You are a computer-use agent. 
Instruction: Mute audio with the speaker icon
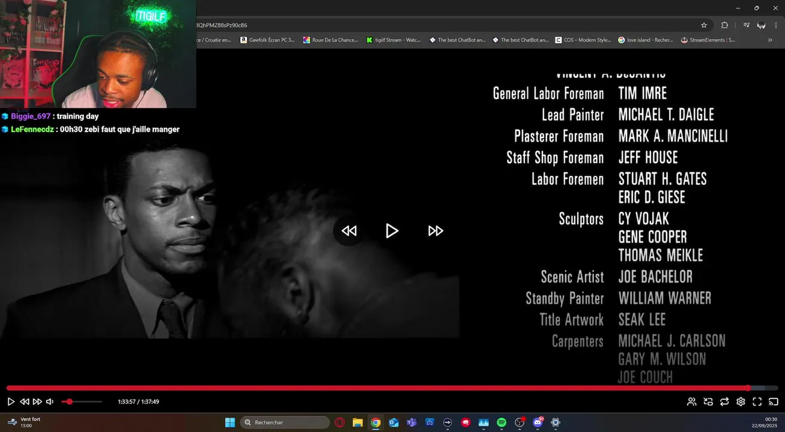[x=50, y=401]
